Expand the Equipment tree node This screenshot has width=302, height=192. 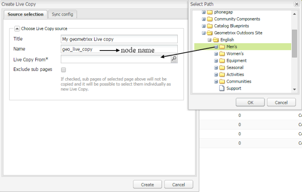(x=216, y=61)
